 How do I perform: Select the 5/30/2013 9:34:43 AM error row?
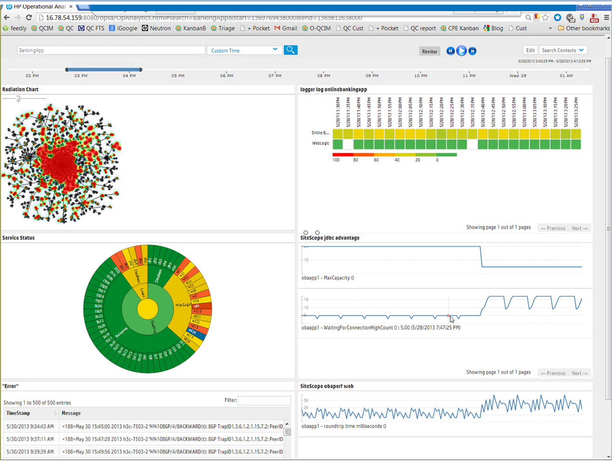[144, 426]
